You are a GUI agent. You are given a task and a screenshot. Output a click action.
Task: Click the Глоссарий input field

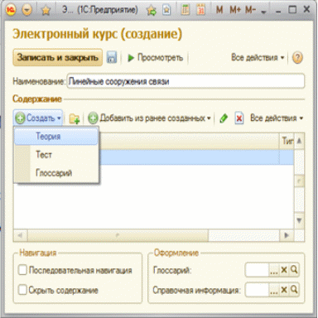257,270
